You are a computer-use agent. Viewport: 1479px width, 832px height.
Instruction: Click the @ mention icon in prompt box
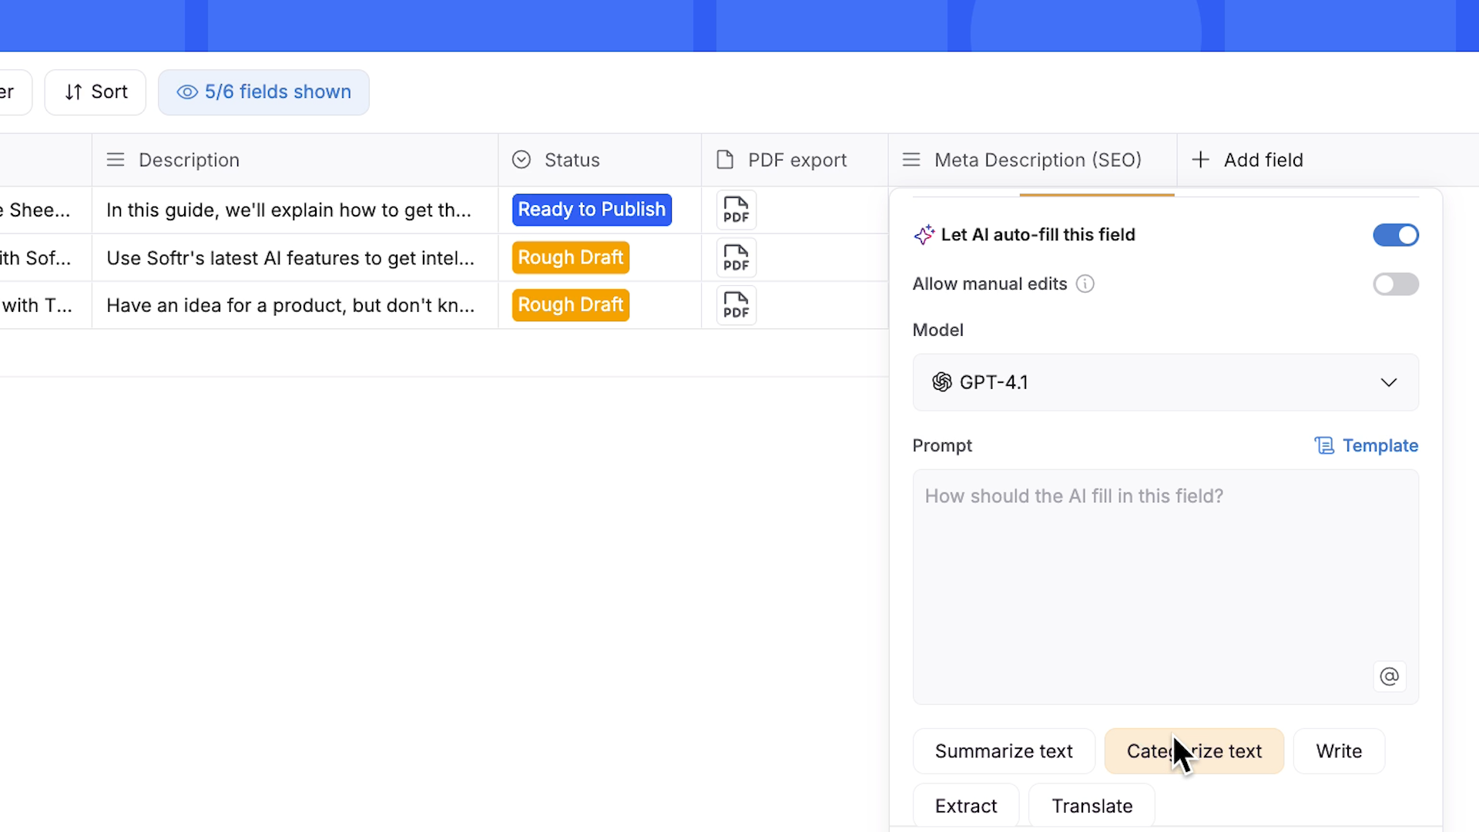[1389, 676]
